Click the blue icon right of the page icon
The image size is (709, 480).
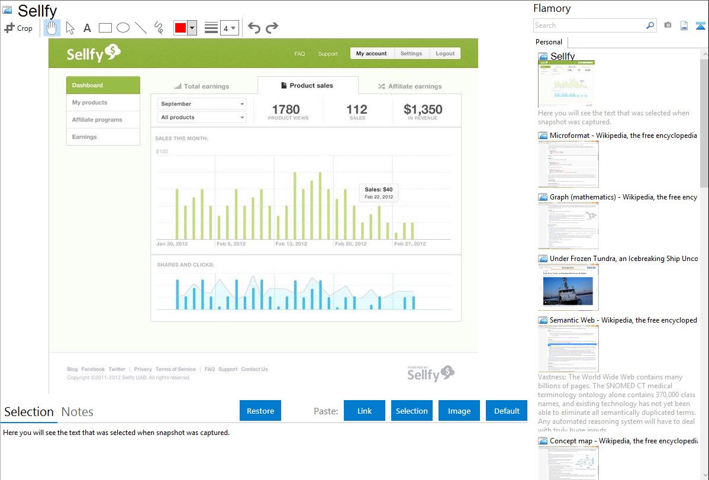pos(700,25)
